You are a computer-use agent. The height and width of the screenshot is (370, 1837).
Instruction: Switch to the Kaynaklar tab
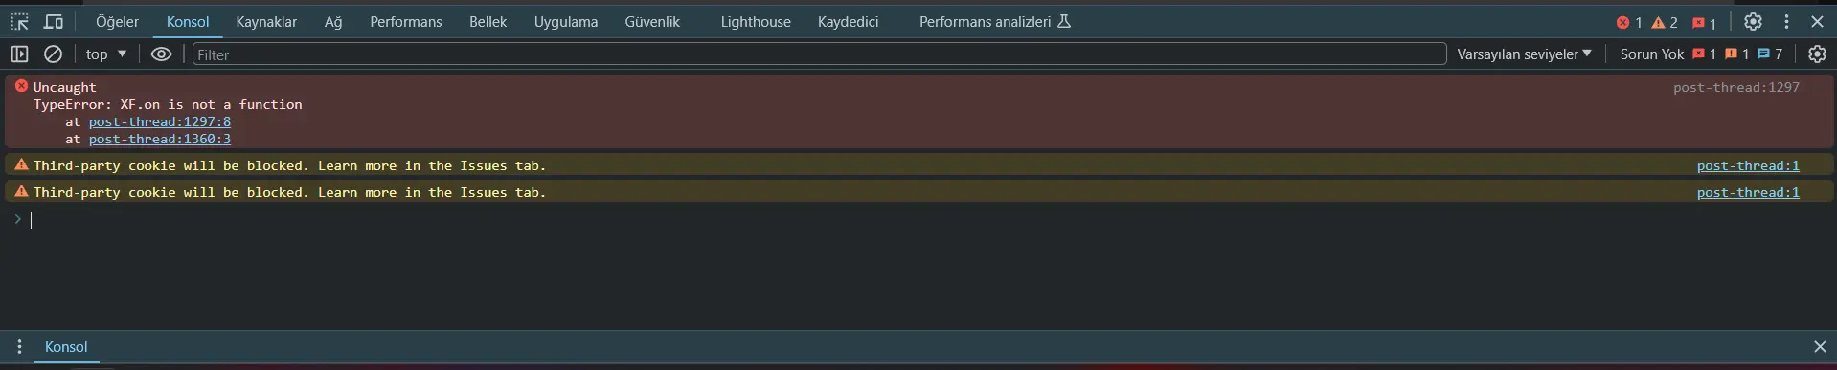point(266,21)
